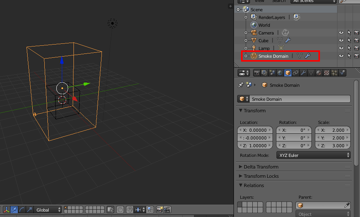Open the Object Data triangle tab
The image size is (360, 217).
pos(311,73)
